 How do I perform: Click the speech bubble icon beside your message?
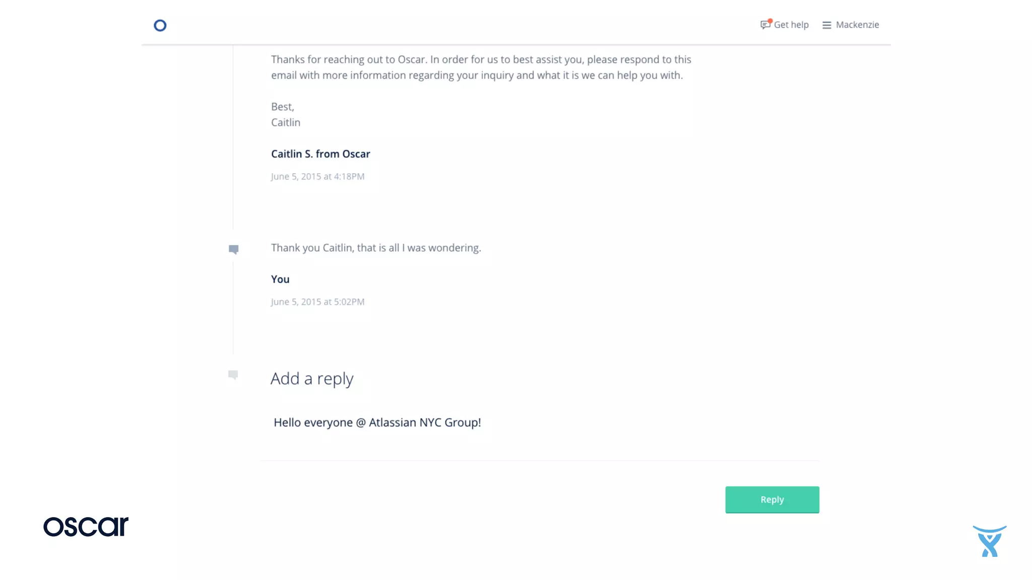[x=233, y=249]
